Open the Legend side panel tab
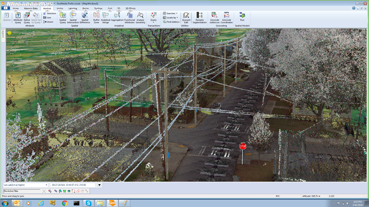The width and height of the screenshot is (369, 207). [x=3, y=35]
